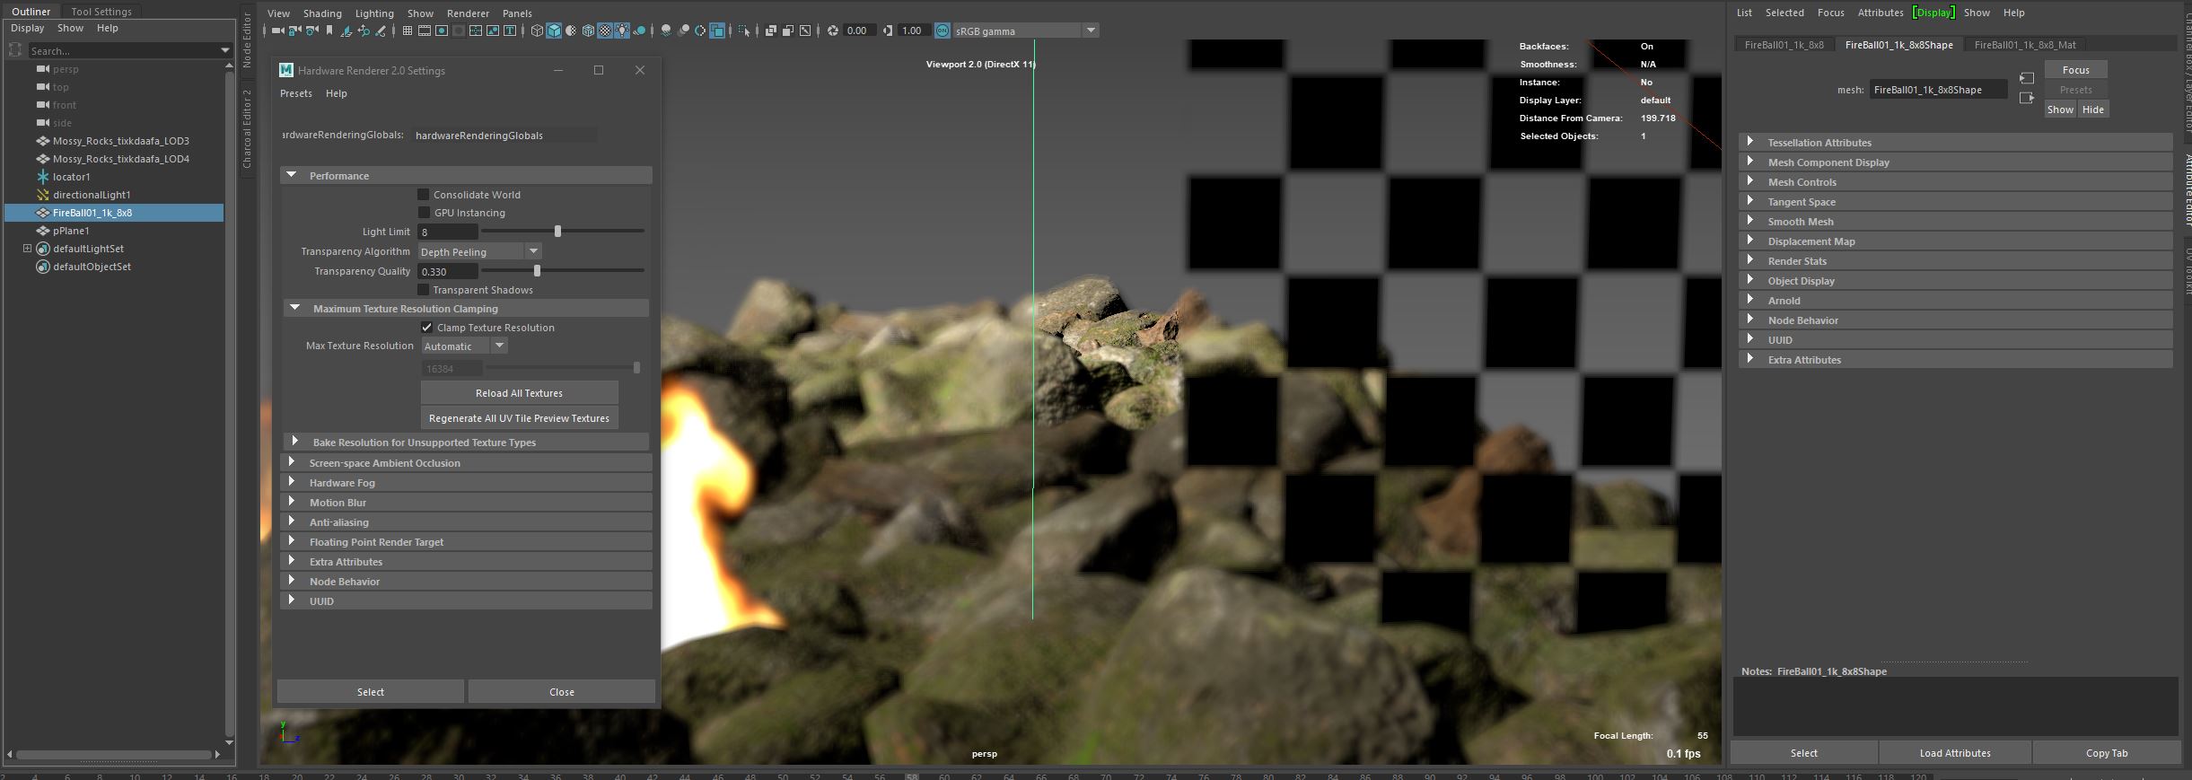2192x780 pixels.
Task: Click the bookmark icon in panel toolbar
Action: coord(329,31)
